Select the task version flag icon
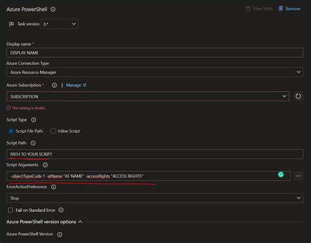 point(11,24)
